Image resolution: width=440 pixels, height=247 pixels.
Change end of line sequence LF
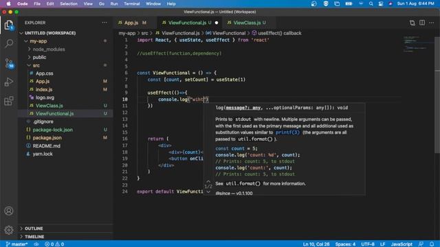tap(382, 244)
